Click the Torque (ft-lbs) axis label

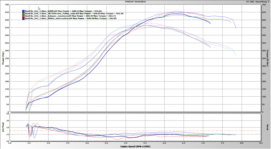pos(267,58)
